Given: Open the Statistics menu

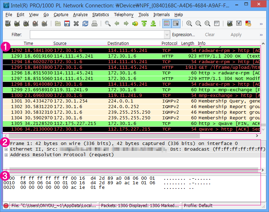Looking at the screenshot, I should pos(100,15).
